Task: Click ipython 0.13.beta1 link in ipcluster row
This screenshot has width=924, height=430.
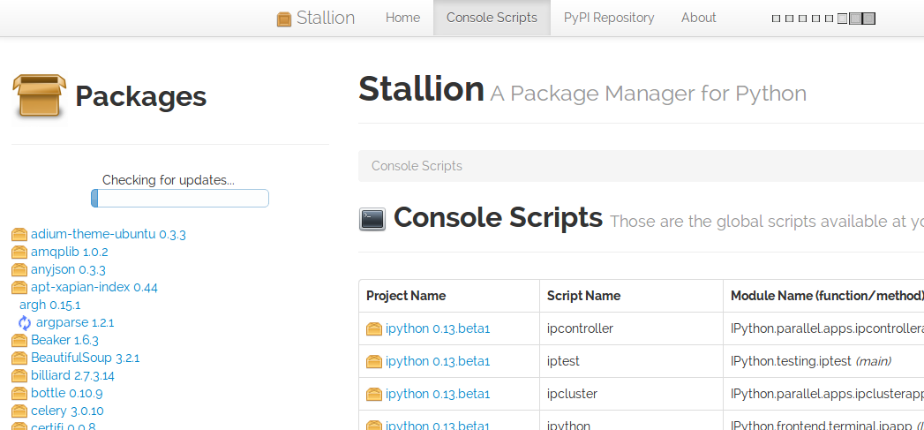Action: [437, 394]
